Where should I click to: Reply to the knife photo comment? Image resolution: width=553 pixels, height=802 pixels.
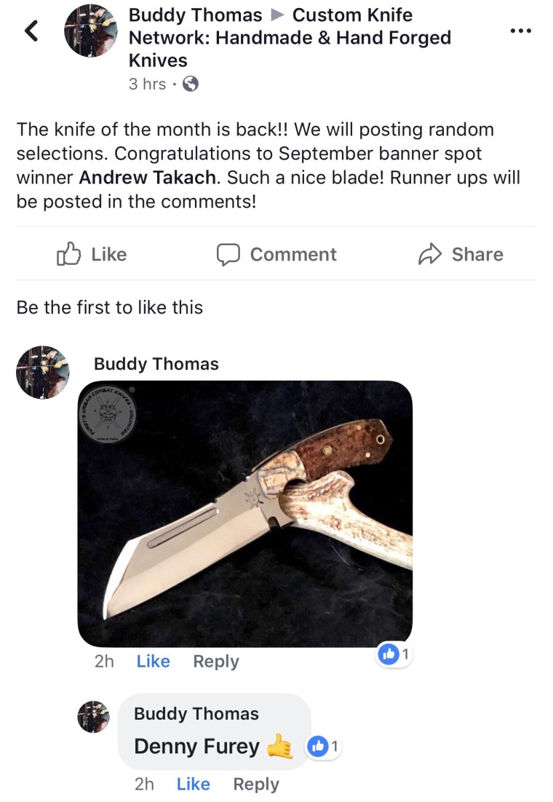click(215, 661)
